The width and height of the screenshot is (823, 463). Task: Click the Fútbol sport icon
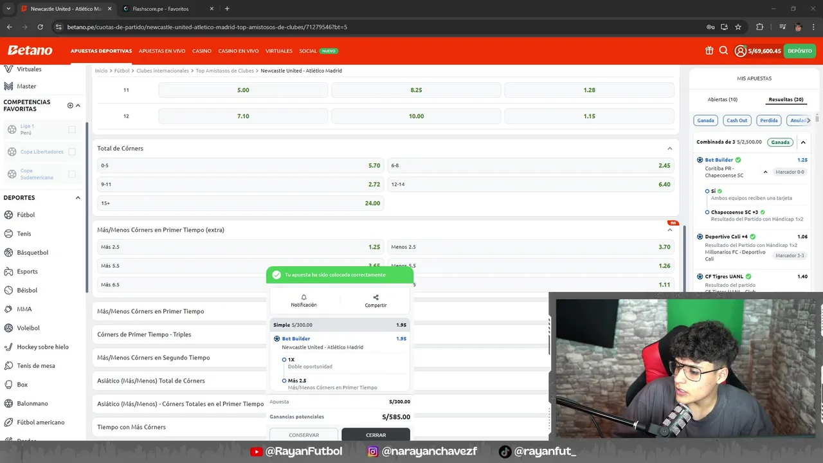(x=9, y=215)
